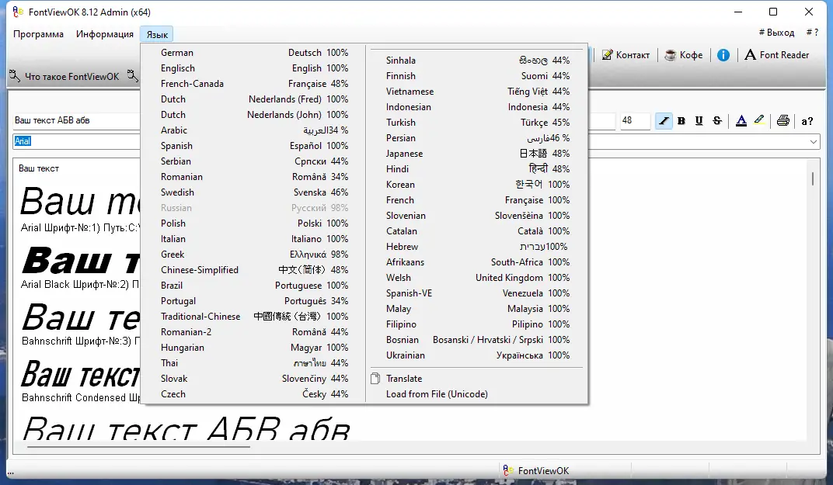Viewport: 833px width, 485px height.
Task: Select Finnish Suomi language
Action: (x=478, y=76)
